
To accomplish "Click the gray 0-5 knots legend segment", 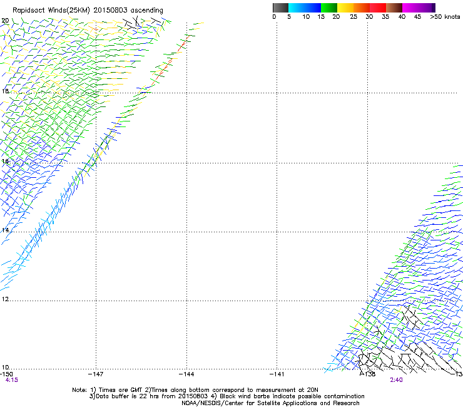I will click(x=280, y=8).
